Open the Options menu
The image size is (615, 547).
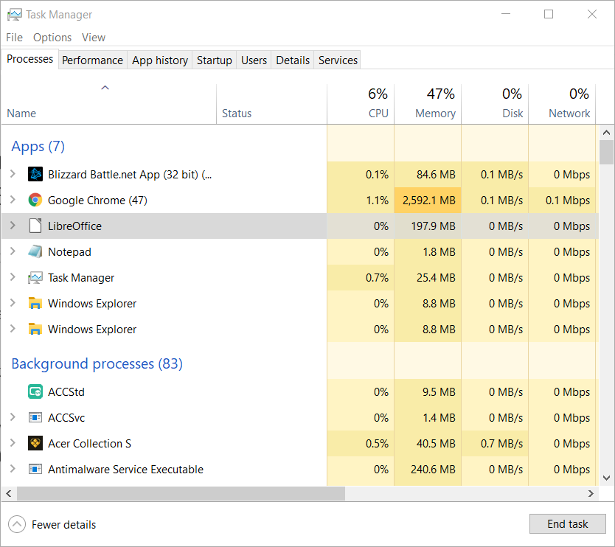52,38
